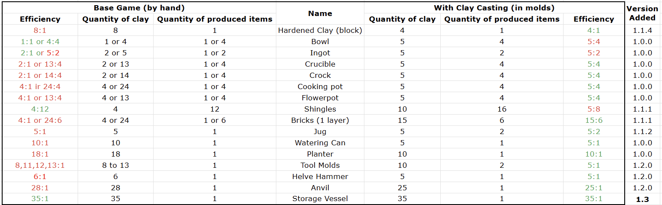Image resolution: width=662 pixels, height=205 pixels.
Task: Click the 'Bricks (1 layer)' cell
Action: pos(320,120)
